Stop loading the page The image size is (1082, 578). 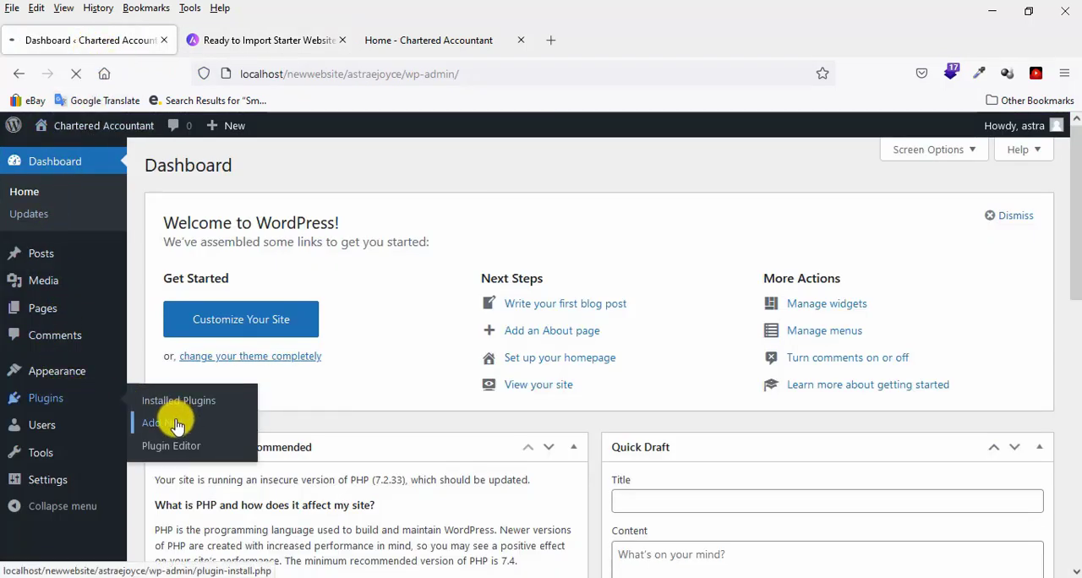click(x=76, y=74)
